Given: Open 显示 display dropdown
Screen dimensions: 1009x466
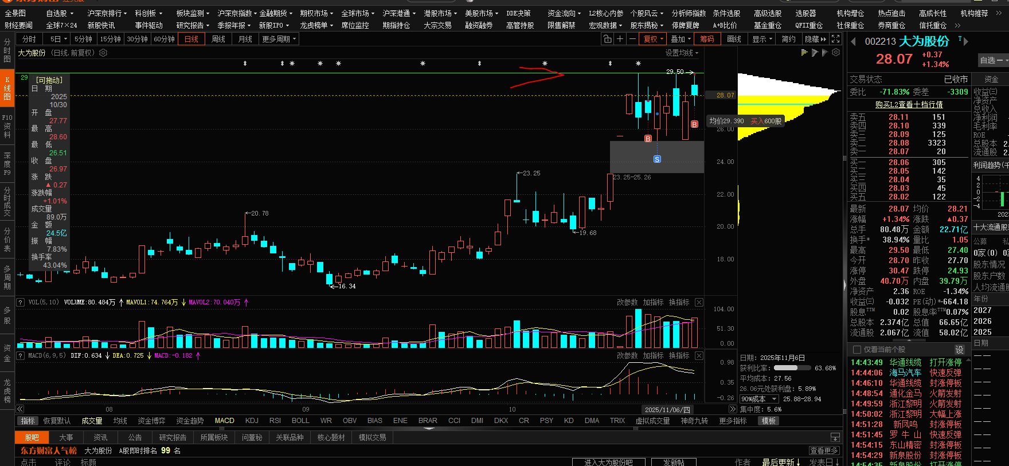Looking at the screenshot, I should (x=762, y=39).
